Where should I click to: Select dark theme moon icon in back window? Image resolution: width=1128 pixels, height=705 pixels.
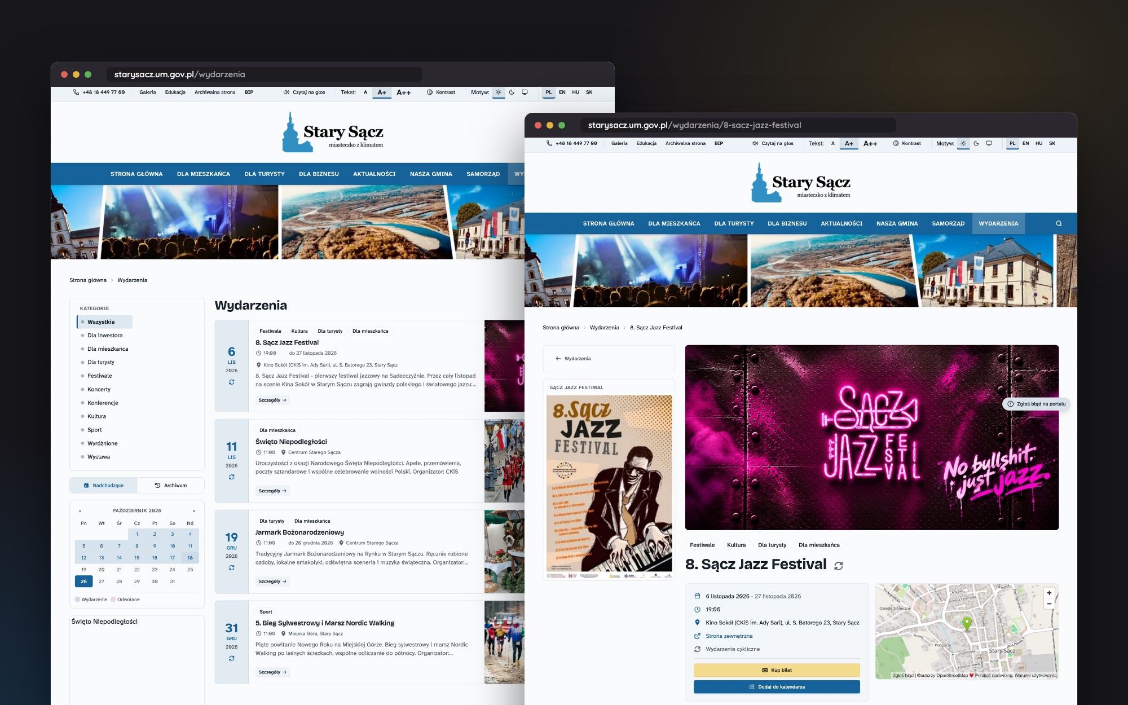tap(512, 92)
